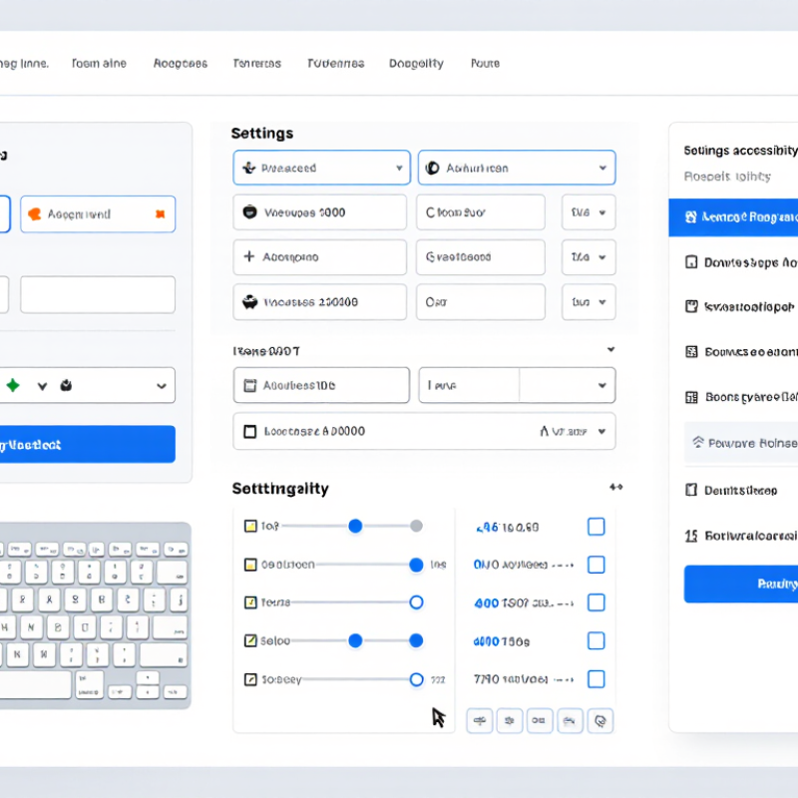Switch to the Tenreras tab
This screenshot has height=798, width=798.
pos(257,63)
